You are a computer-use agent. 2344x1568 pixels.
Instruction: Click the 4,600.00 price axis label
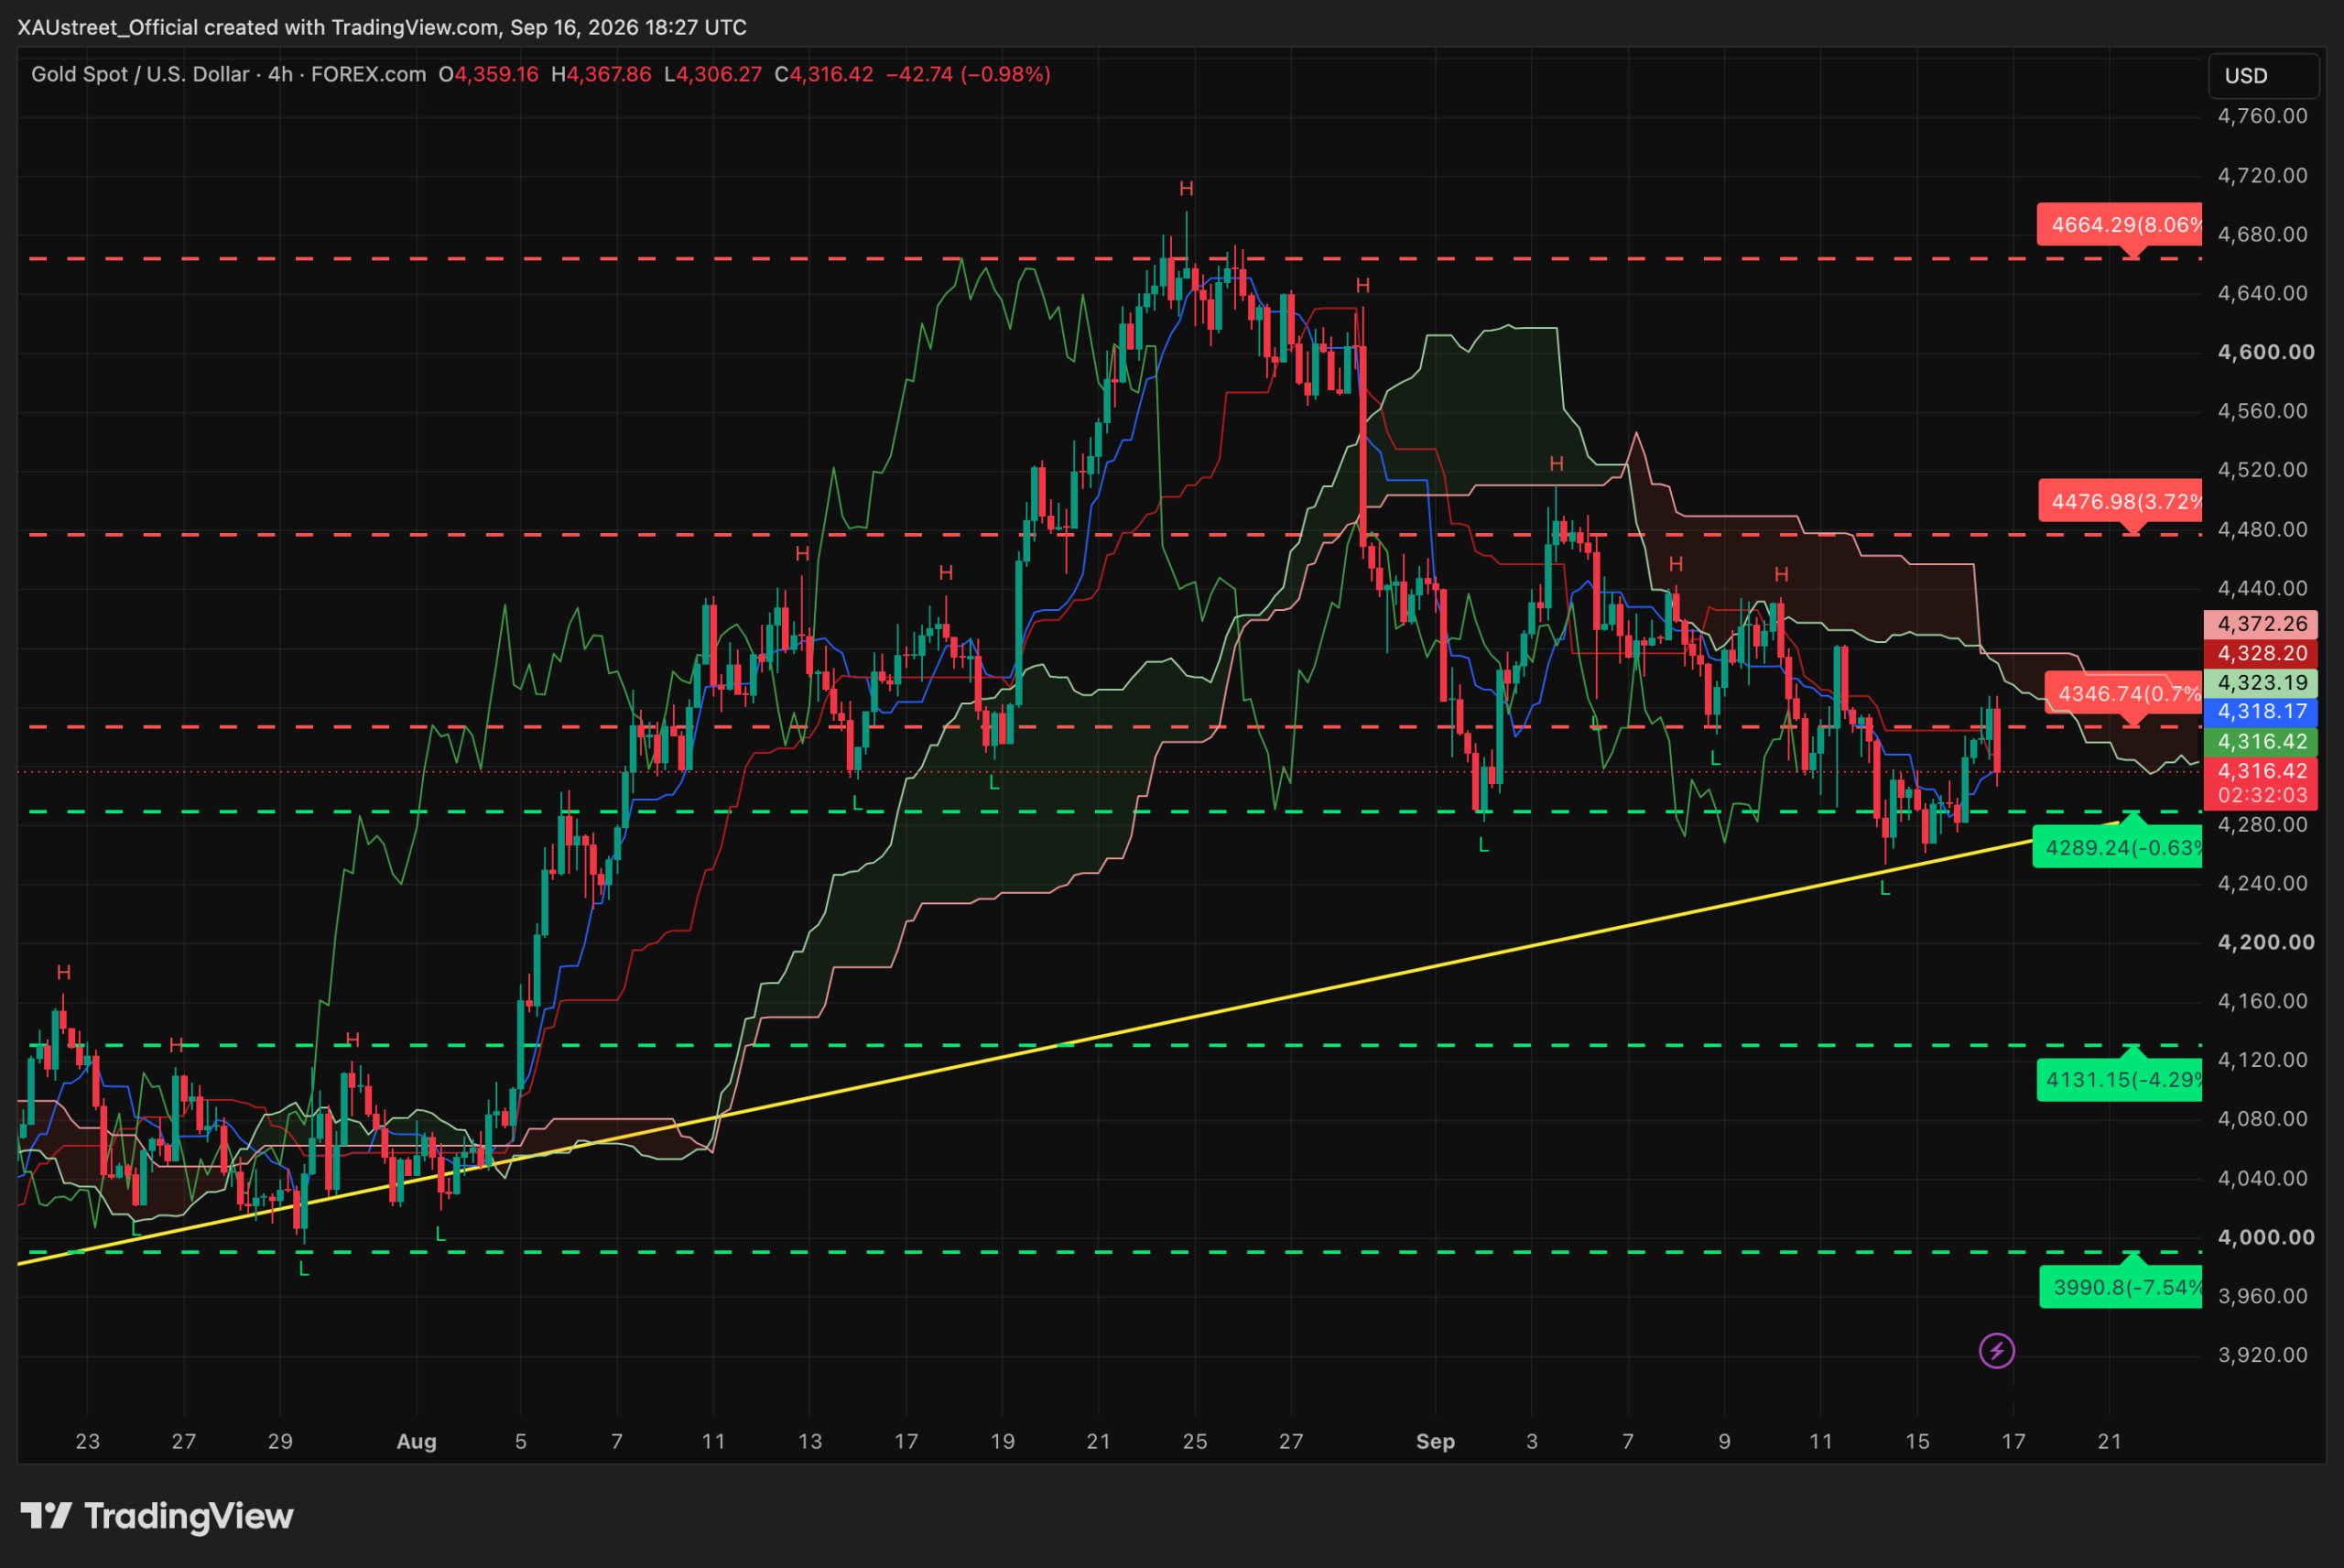pos(2265,352)
